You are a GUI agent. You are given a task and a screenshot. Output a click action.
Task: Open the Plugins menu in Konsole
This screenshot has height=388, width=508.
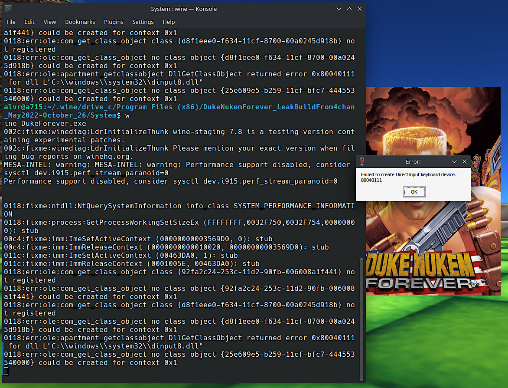114,22
